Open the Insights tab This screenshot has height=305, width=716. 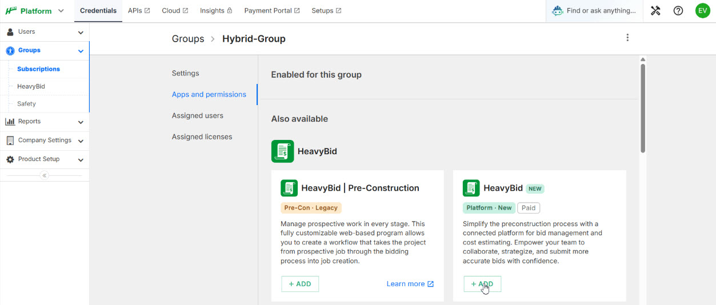(216, 11)
